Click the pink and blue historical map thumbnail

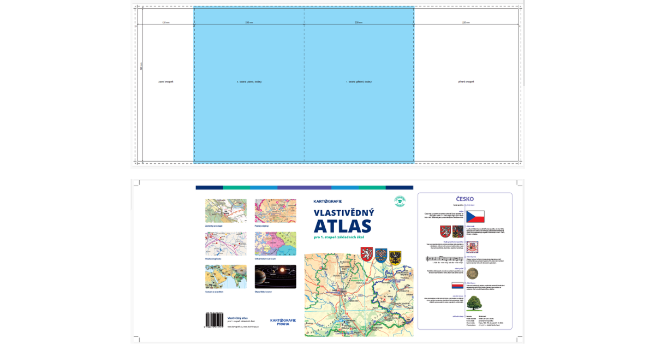click(x=276, y=244)
